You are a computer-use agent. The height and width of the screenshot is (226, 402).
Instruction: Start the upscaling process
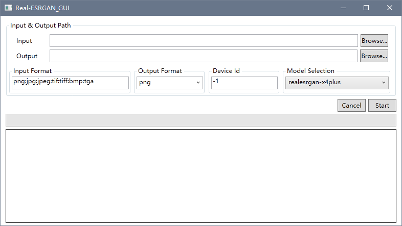pyautogui.click(x=382, y=105)
